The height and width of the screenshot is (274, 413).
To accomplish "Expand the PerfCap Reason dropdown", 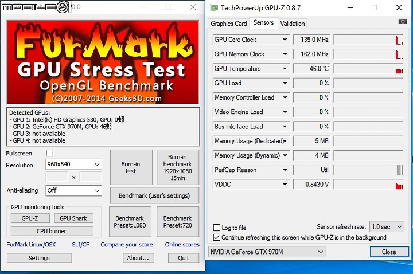I will 285,170.
